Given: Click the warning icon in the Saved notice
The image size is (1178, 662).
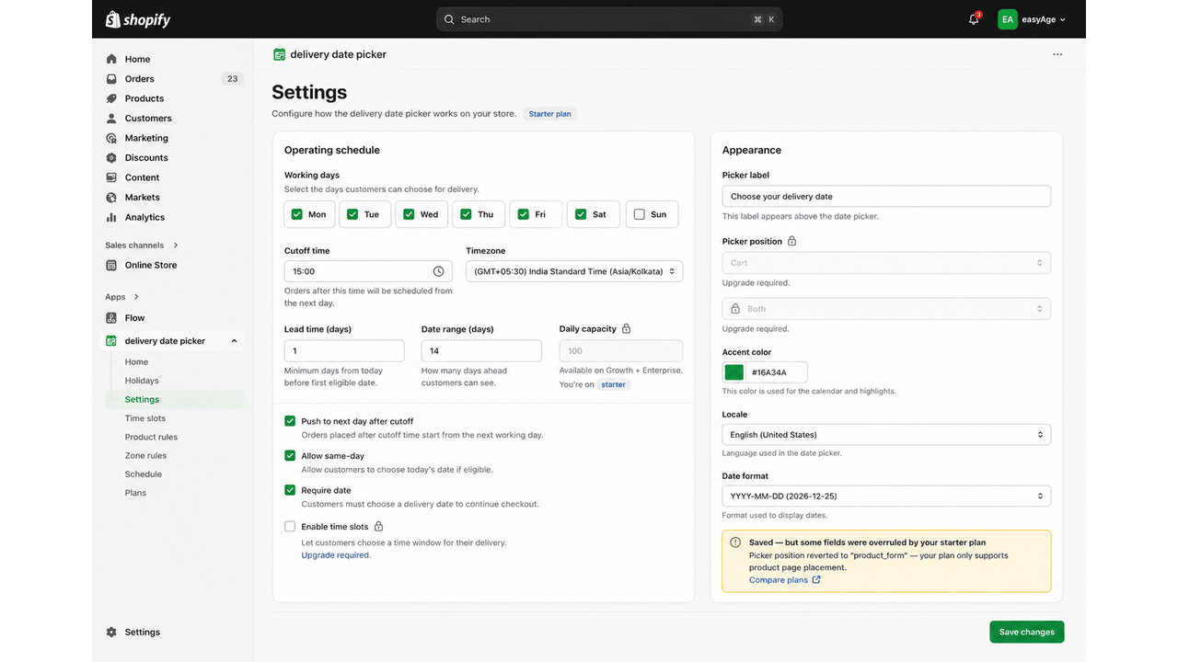Looking at the screenshot, I should 735,542.
